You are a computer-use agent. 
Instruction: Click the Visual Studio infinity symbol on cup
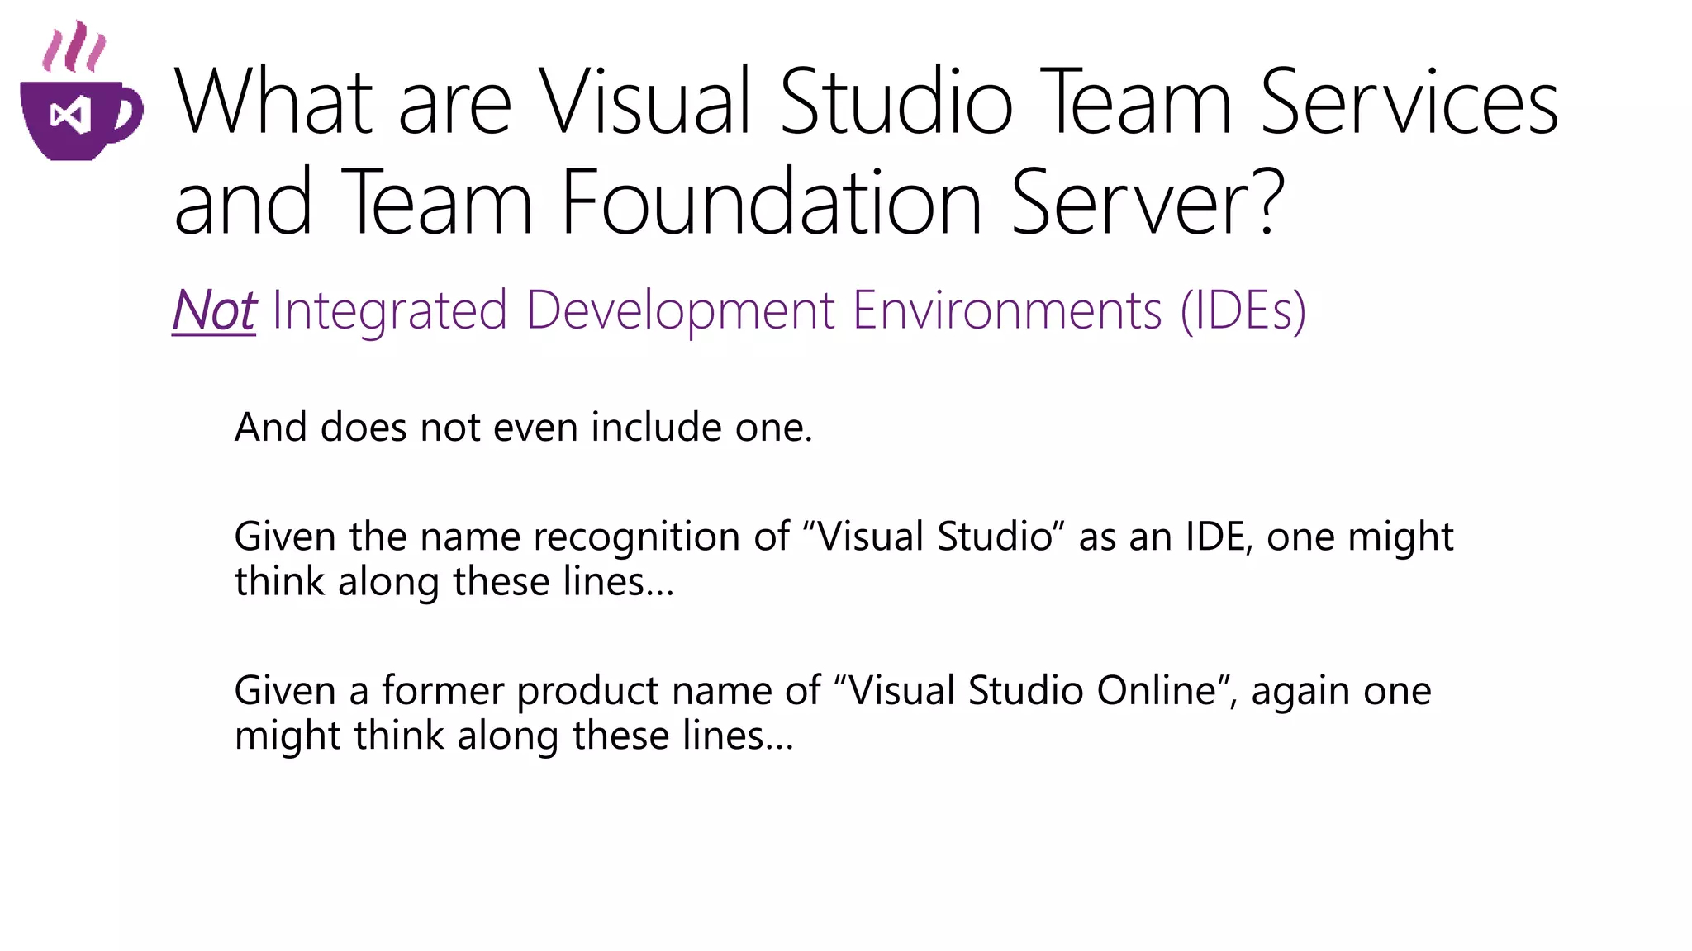(x=70, y=116)
